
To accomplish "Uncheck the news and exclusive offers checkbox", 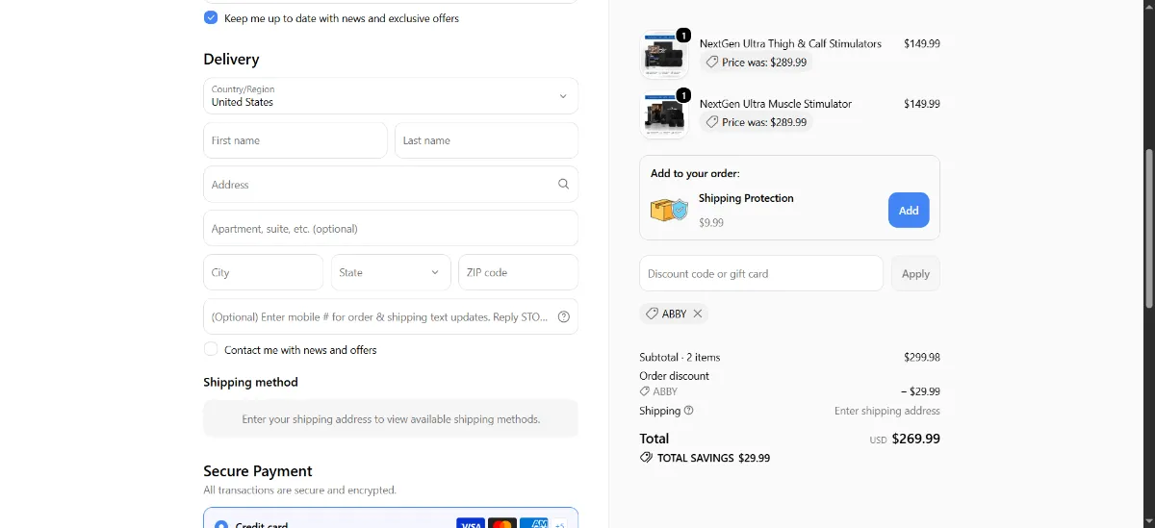I will point(211,17).
